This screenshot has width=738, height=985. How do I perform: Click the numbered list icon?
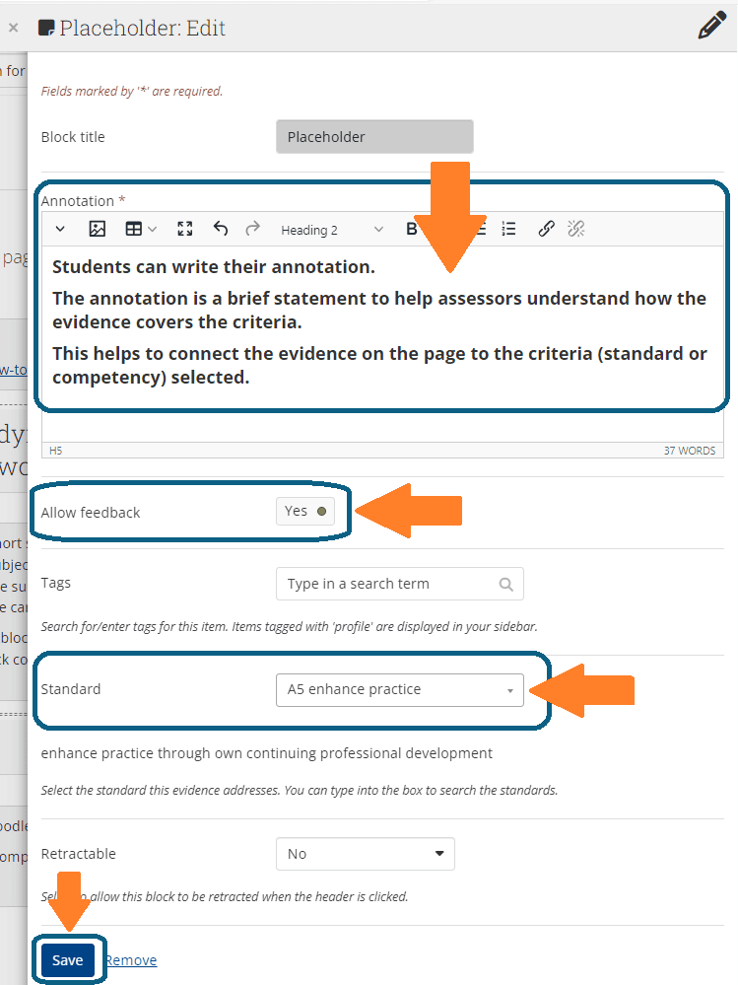click(508, 229)
